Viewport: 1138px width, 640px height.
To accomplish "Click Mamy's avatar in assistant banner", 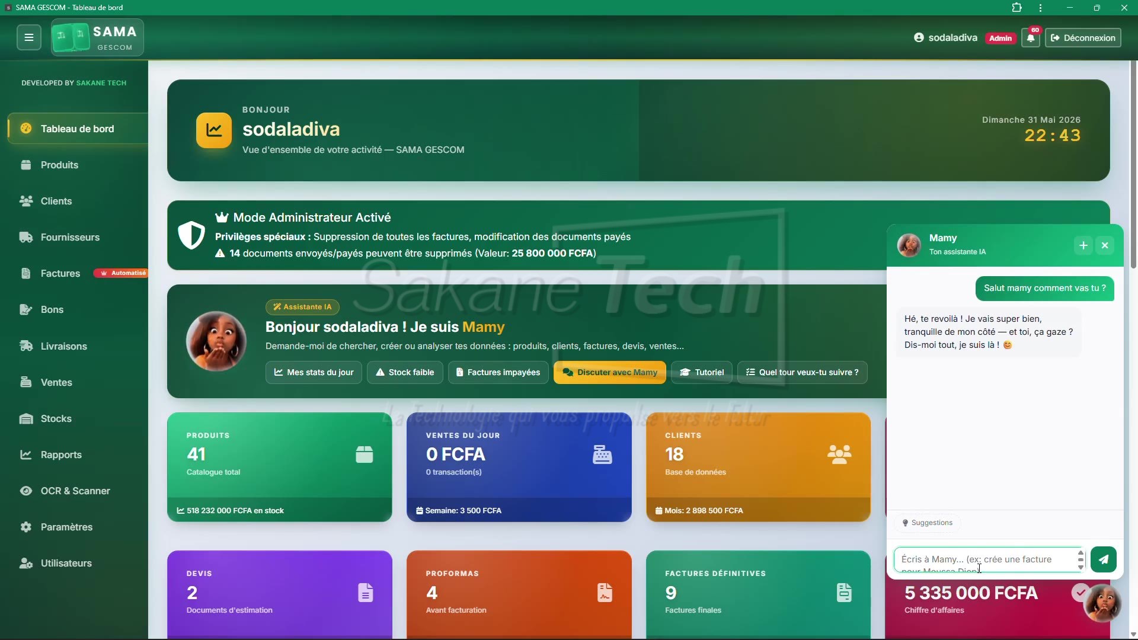I will pyautogui.click(x=216, y=341).
